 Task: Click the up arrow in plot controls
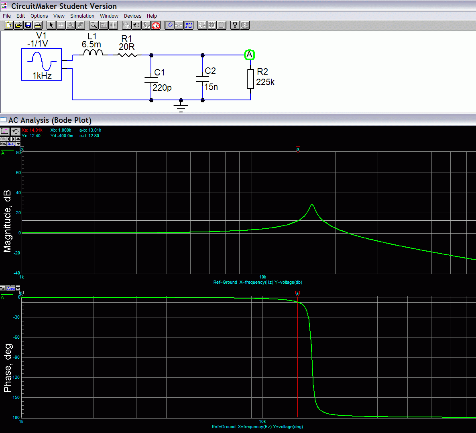pos(18,139)
